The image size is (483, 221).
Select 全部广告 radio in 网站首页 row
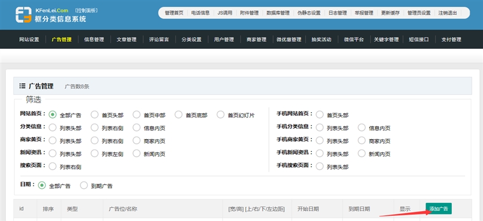tap(53, 114)
